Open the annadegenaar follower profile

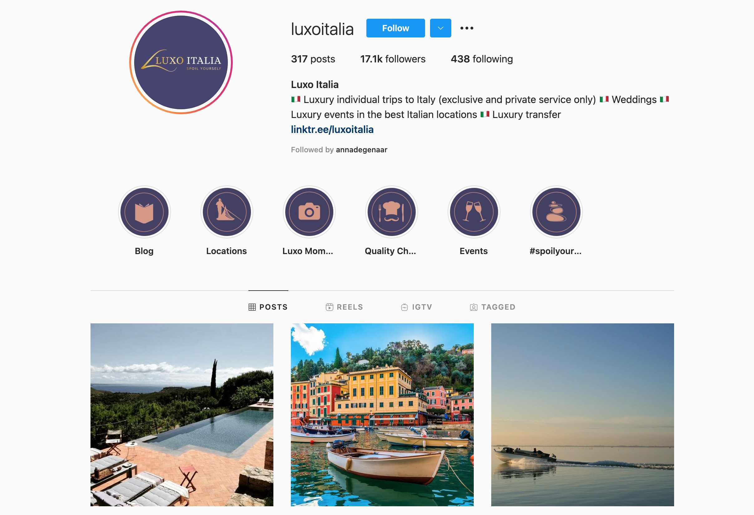[x=361, y=150]
